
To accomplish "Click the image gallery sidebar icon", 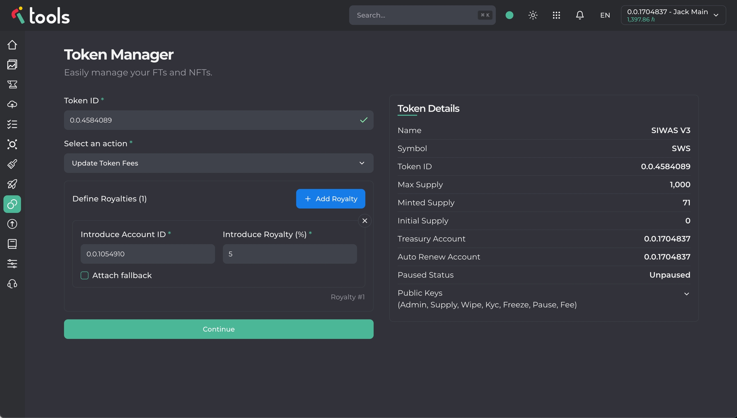I will [x=12, y=65].
